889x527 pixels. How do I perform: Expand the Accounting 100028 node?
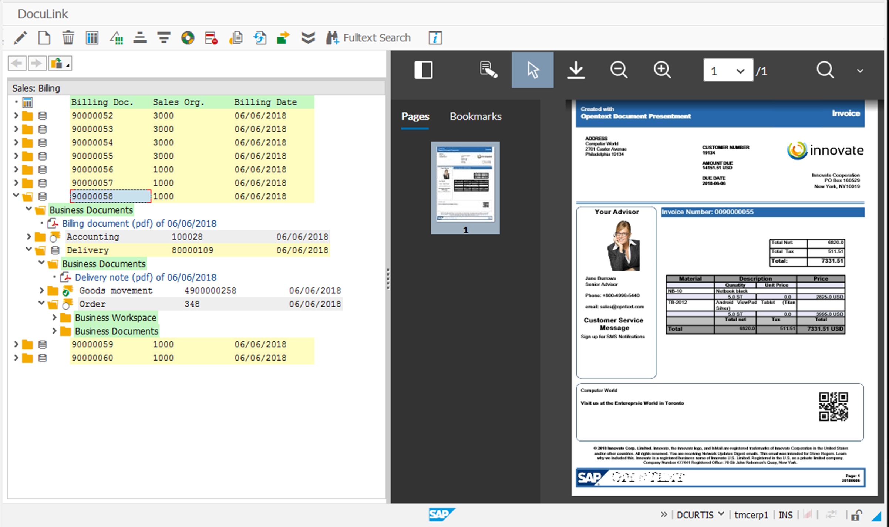pyautogui.click(x=29, y=236)
